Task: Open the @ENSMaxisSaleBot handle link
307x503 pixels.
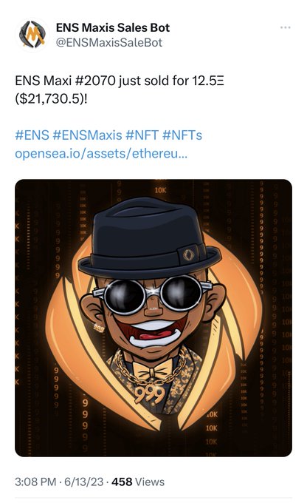Action: [x=109, y=43]
